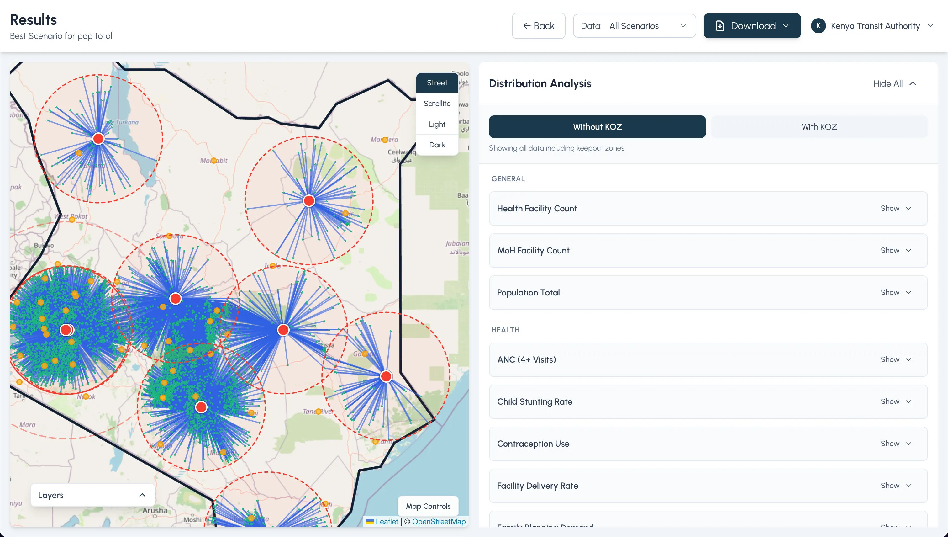Click the Download file icon
Image resolution: width=948 pixels, height=537 pixels.
[x=719, y=26]
